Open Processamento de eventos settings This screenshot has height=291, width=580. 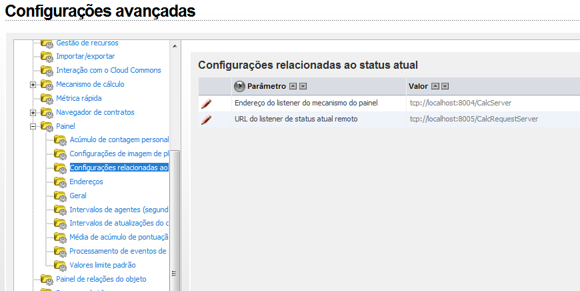118,251
